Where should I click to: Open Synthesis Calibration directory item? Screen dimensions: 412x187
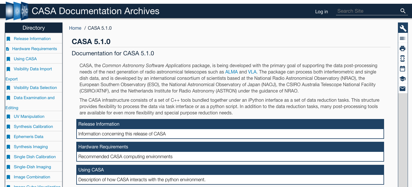click(x=33, y=126)
